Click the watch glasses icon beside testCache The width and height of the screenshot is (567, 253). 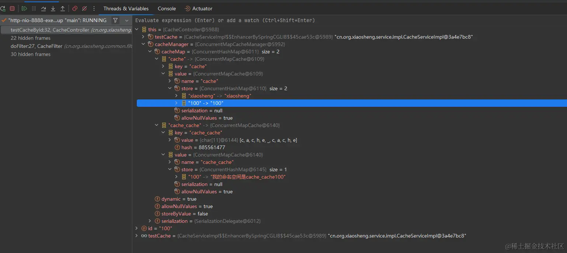click(144, 236)
